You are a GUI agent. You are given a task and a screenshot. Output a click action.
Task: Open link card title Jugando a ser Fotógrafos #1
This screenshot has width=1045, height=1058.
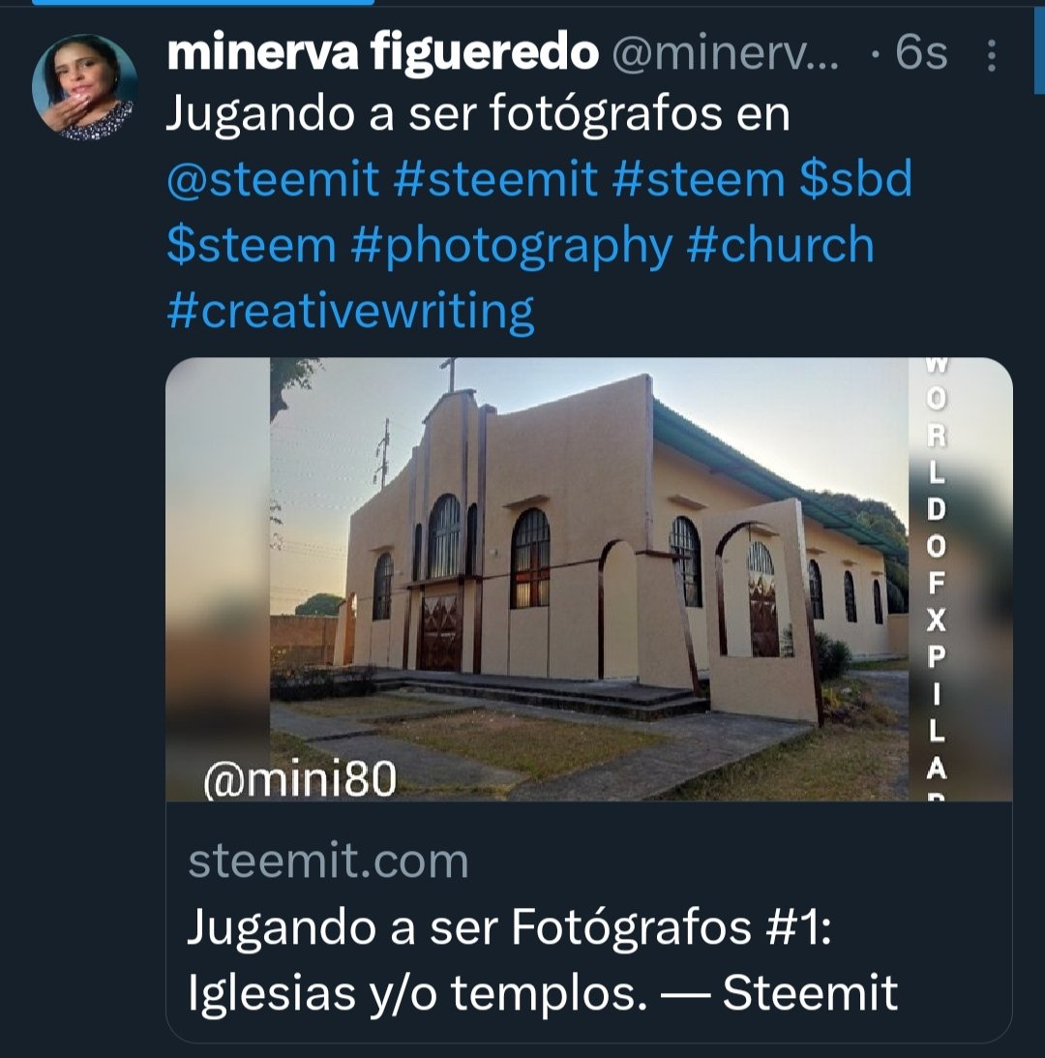[543, 959]
